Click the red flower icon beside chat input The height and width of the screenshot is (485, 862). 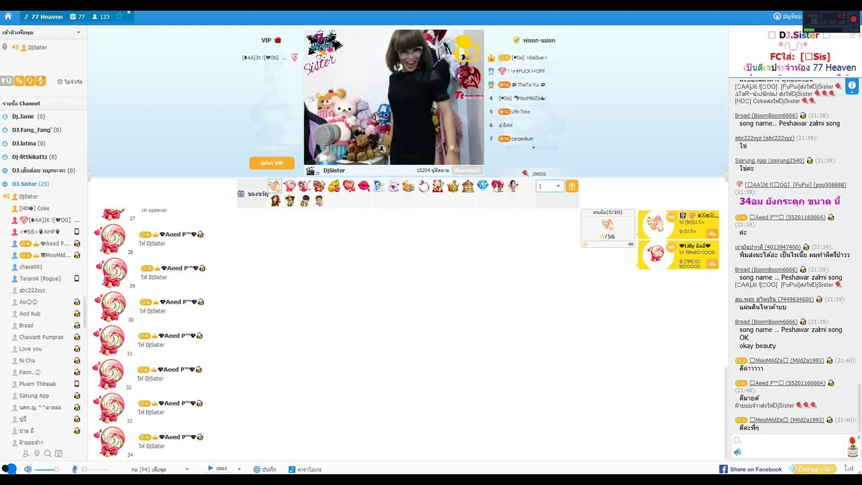852,445
